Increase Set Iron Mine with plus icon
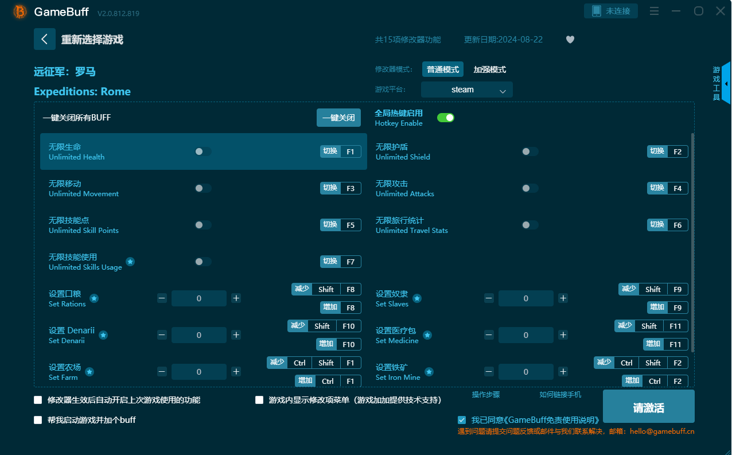The width and height of the screenshot is (732, 455). tap(563, 372)
